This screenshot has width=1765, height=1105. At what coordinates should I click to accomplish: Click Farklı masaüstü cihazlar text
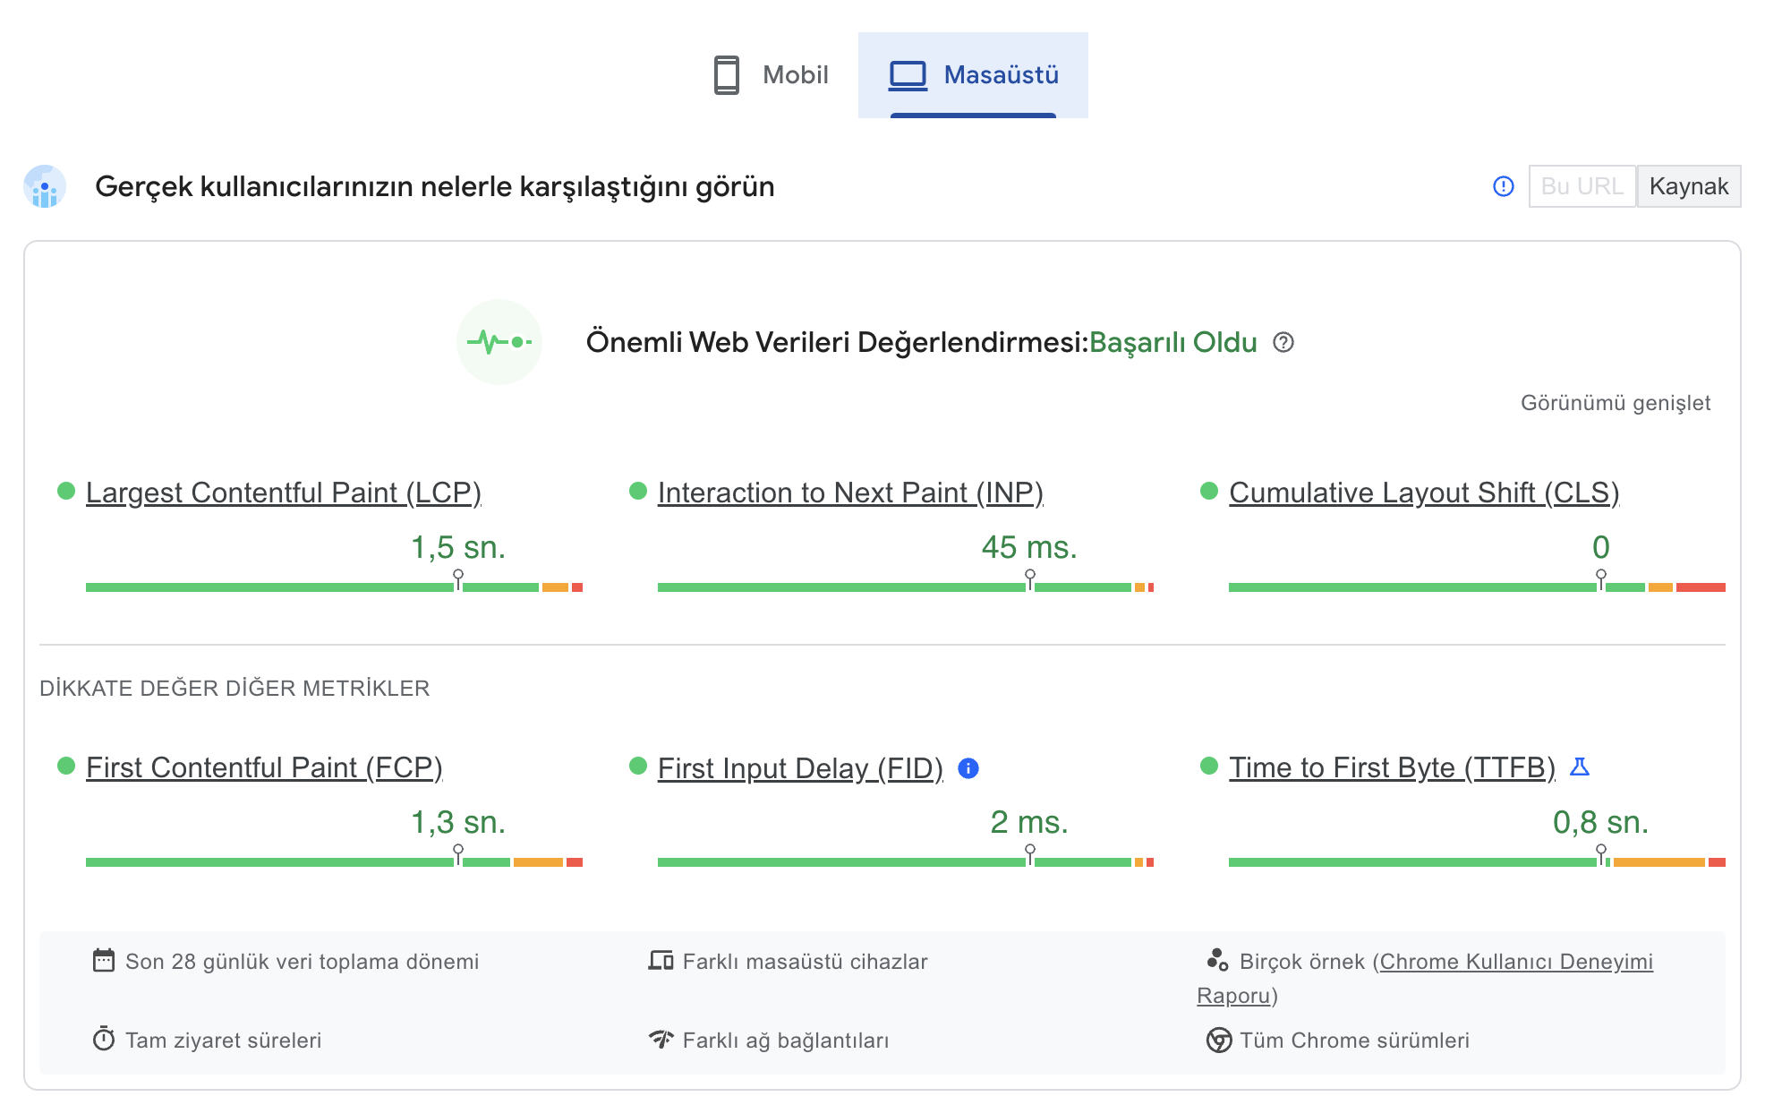[806, 962]
